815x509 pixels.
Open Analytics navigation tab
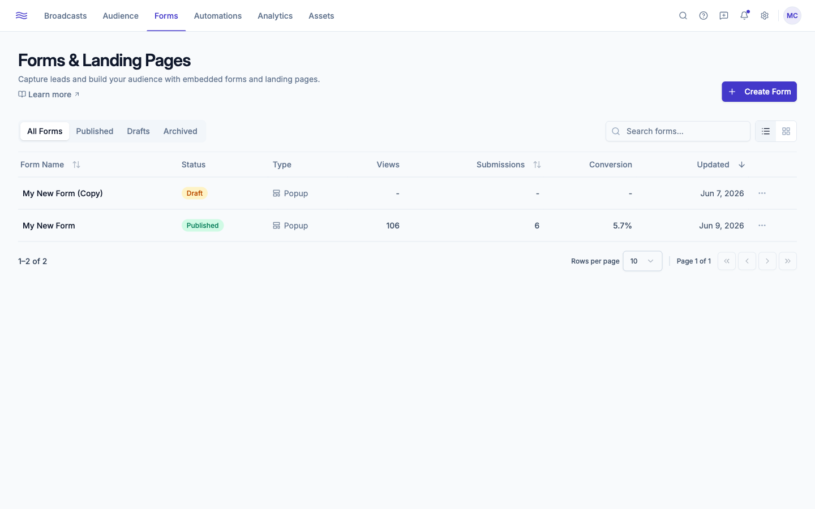[275, 16]
